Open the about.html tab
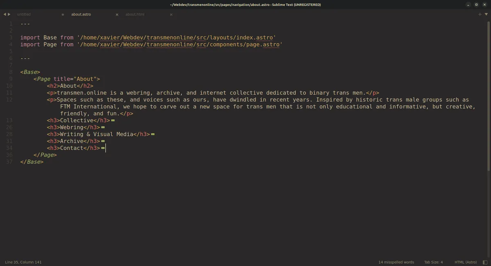Screen dimensions: 491x266 tap(135, 14)
